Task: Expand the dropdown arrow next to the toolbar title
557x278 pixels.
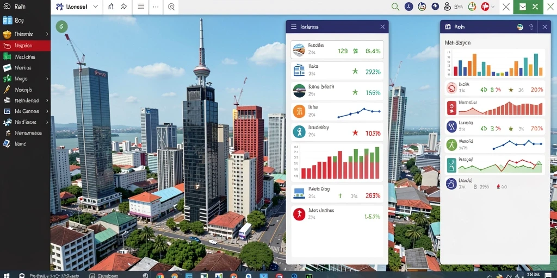Action: [x=95, y=7]
